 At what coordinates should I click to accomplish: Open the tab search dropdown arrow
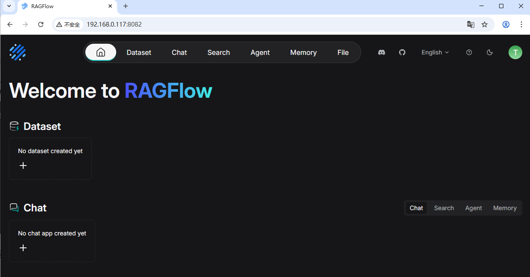tap(9, 6)
